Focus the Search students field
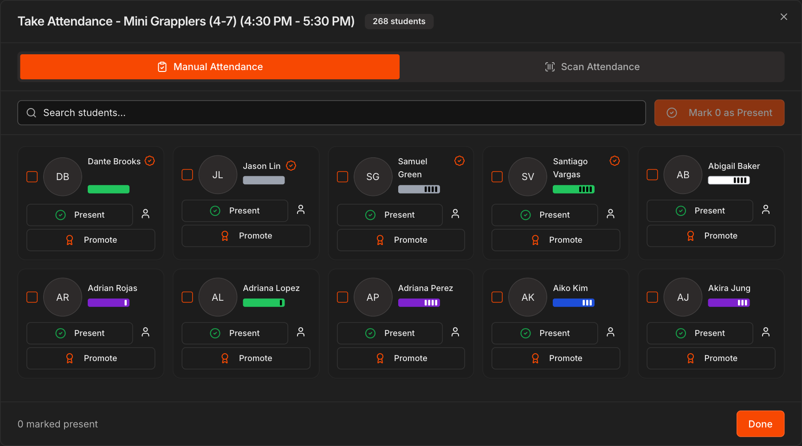The image size is (802, 446). coord(331,113)
